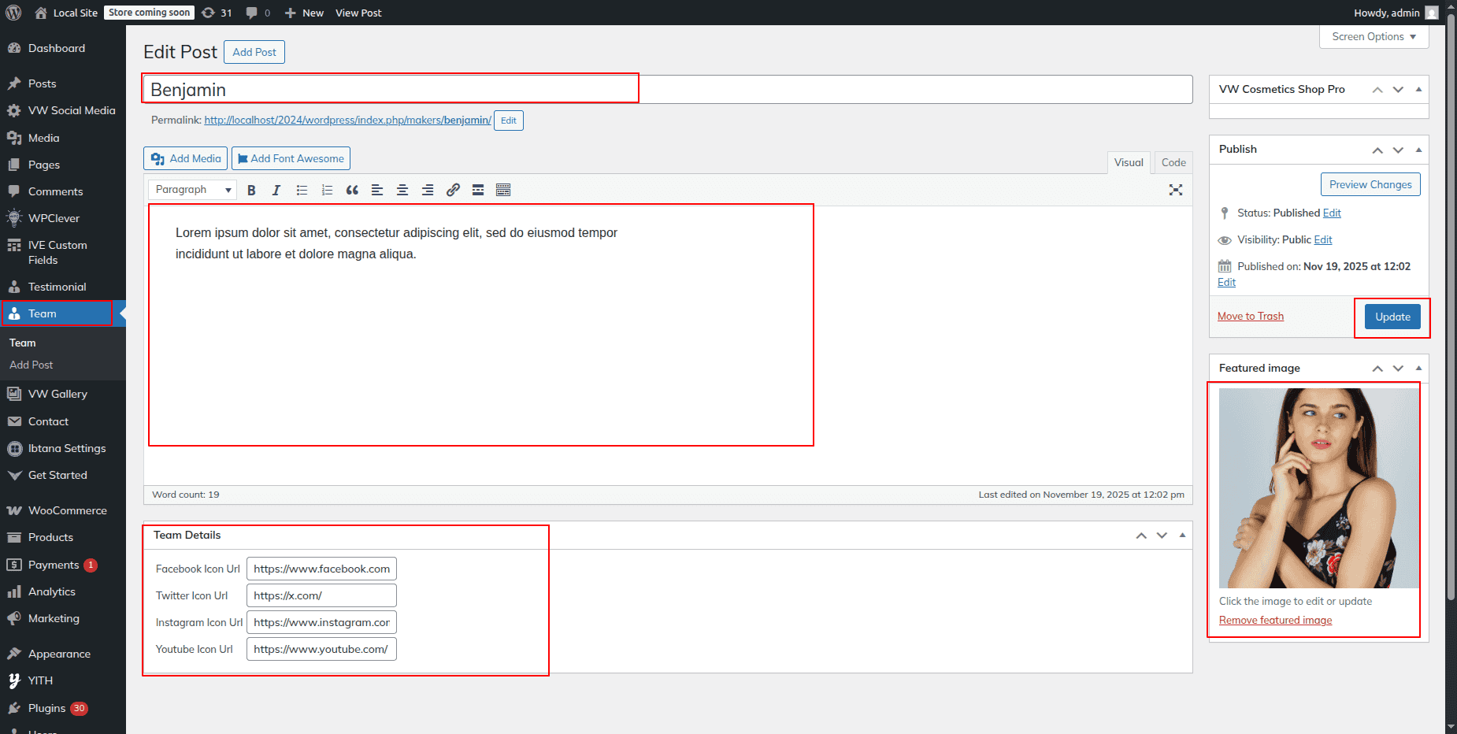The width and height of the screenshot is (1457, 734).
Task: Click the Move to Trash link
Action: coord(1250,316)
